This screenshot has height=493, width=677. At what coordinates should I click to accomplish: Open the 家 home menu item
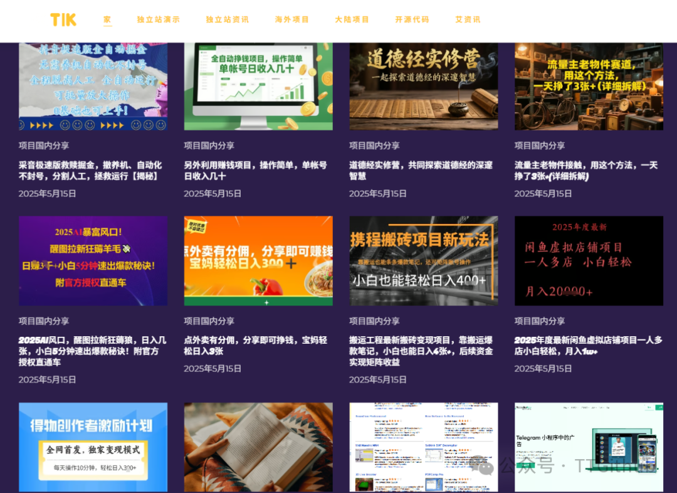pos(107,19)
